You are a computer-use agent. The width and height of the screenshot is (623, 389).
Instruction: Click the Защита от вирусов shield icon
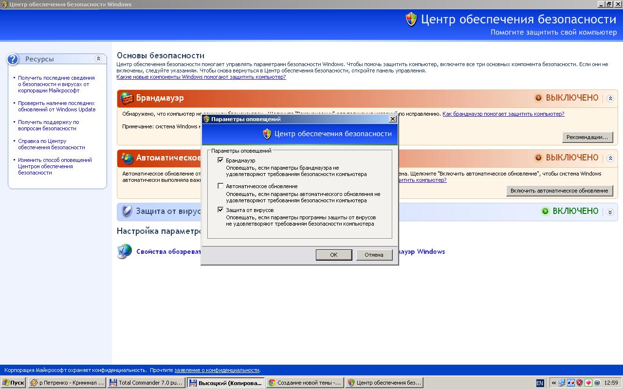pos(127,212)
